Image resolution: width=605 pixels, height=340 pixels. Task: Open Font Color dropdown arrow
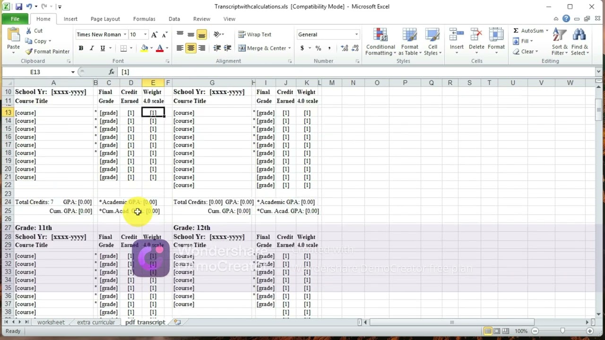[167, 48]
